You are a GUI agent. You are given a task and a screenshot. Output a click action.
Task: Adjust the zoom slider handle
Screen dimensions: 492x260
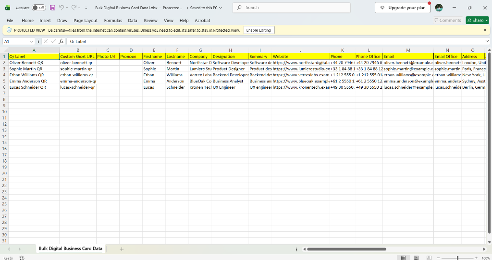click(x=457, y=258)
